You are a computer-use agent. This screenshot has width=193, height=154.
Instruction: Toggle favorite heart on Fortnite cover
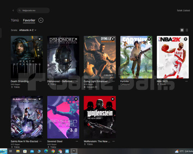(149, 39)
